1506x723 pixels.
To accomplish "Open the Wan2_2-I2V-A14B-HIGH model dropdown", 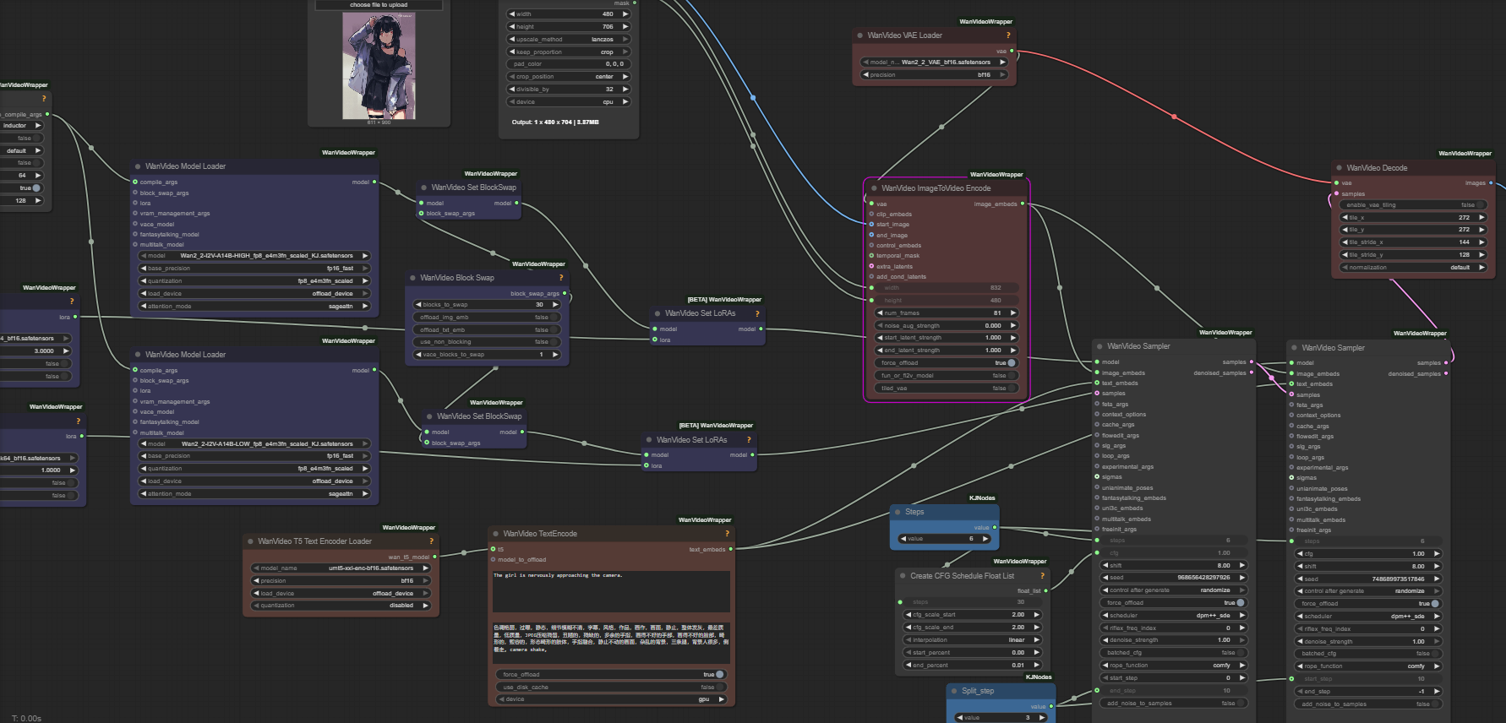I will coord(255,256).
